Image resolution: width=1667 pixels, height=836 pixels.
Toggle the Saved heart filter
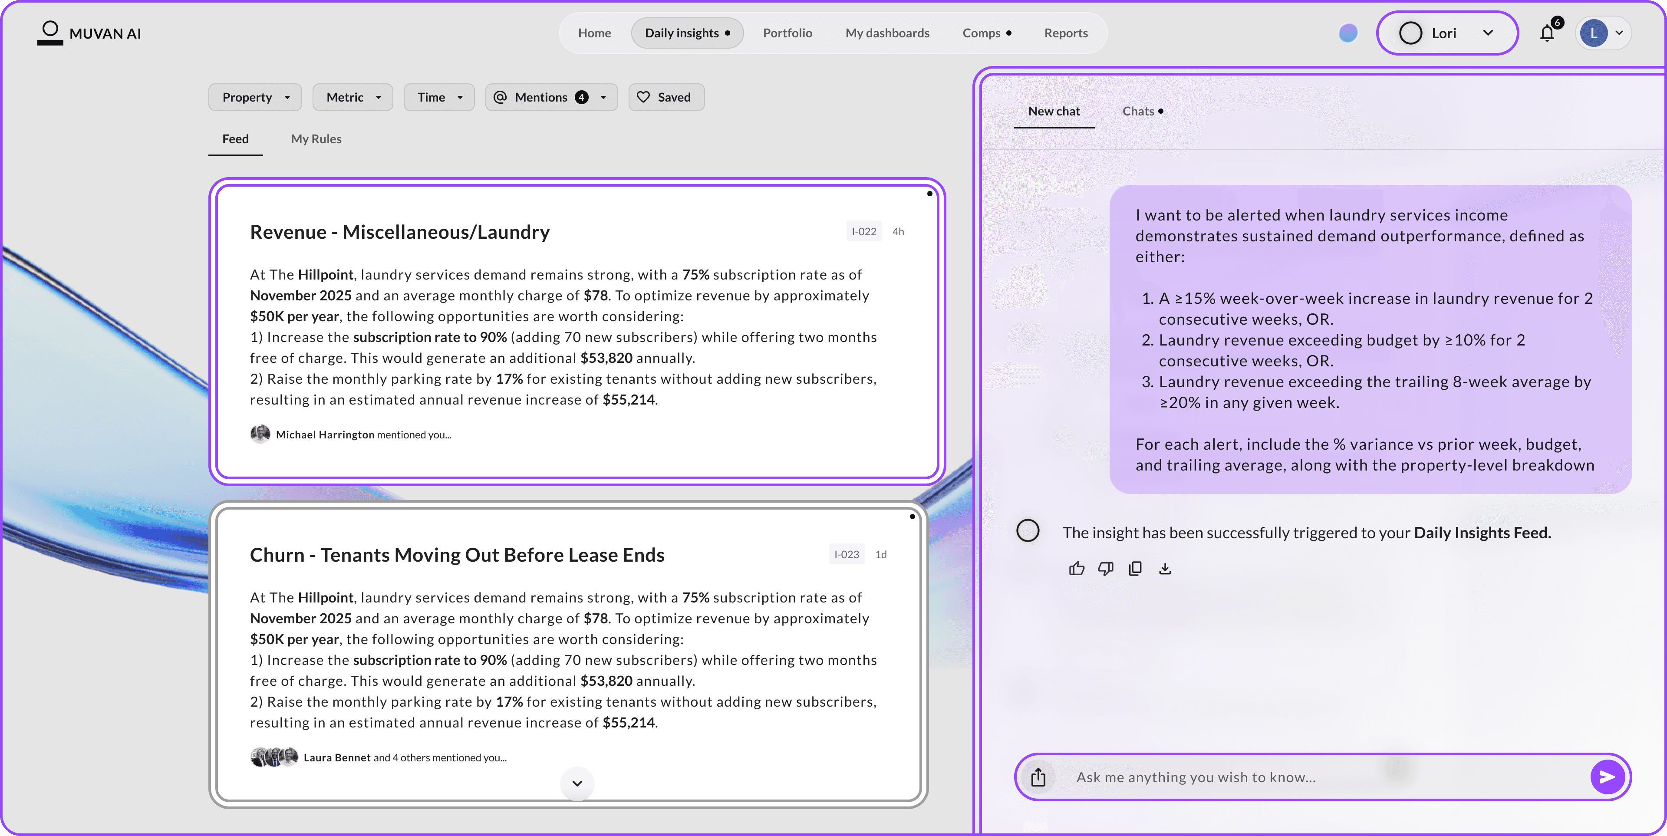[666, 97]
